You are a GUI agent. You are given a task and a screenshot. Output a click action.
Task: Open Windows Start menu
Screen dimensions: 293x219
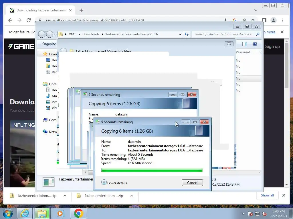tap(7, 213)
